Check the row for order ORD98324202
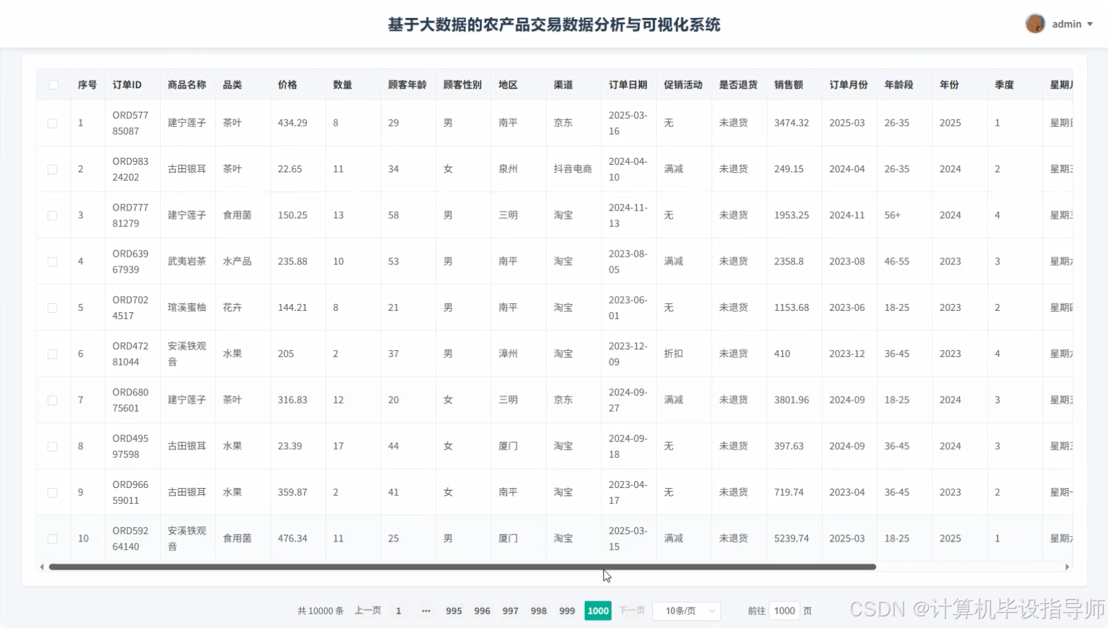 (x=52, y=170)
